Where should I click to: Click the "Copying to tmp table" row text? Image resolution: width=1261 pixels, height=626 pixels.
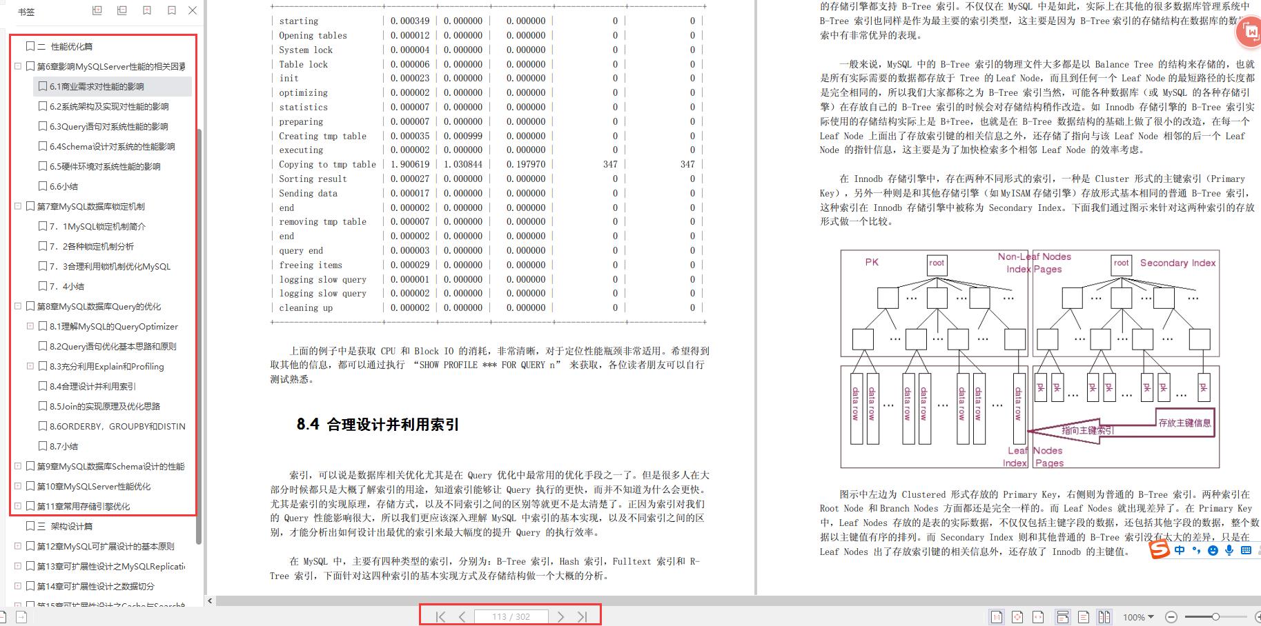click(x=327, y=164)
